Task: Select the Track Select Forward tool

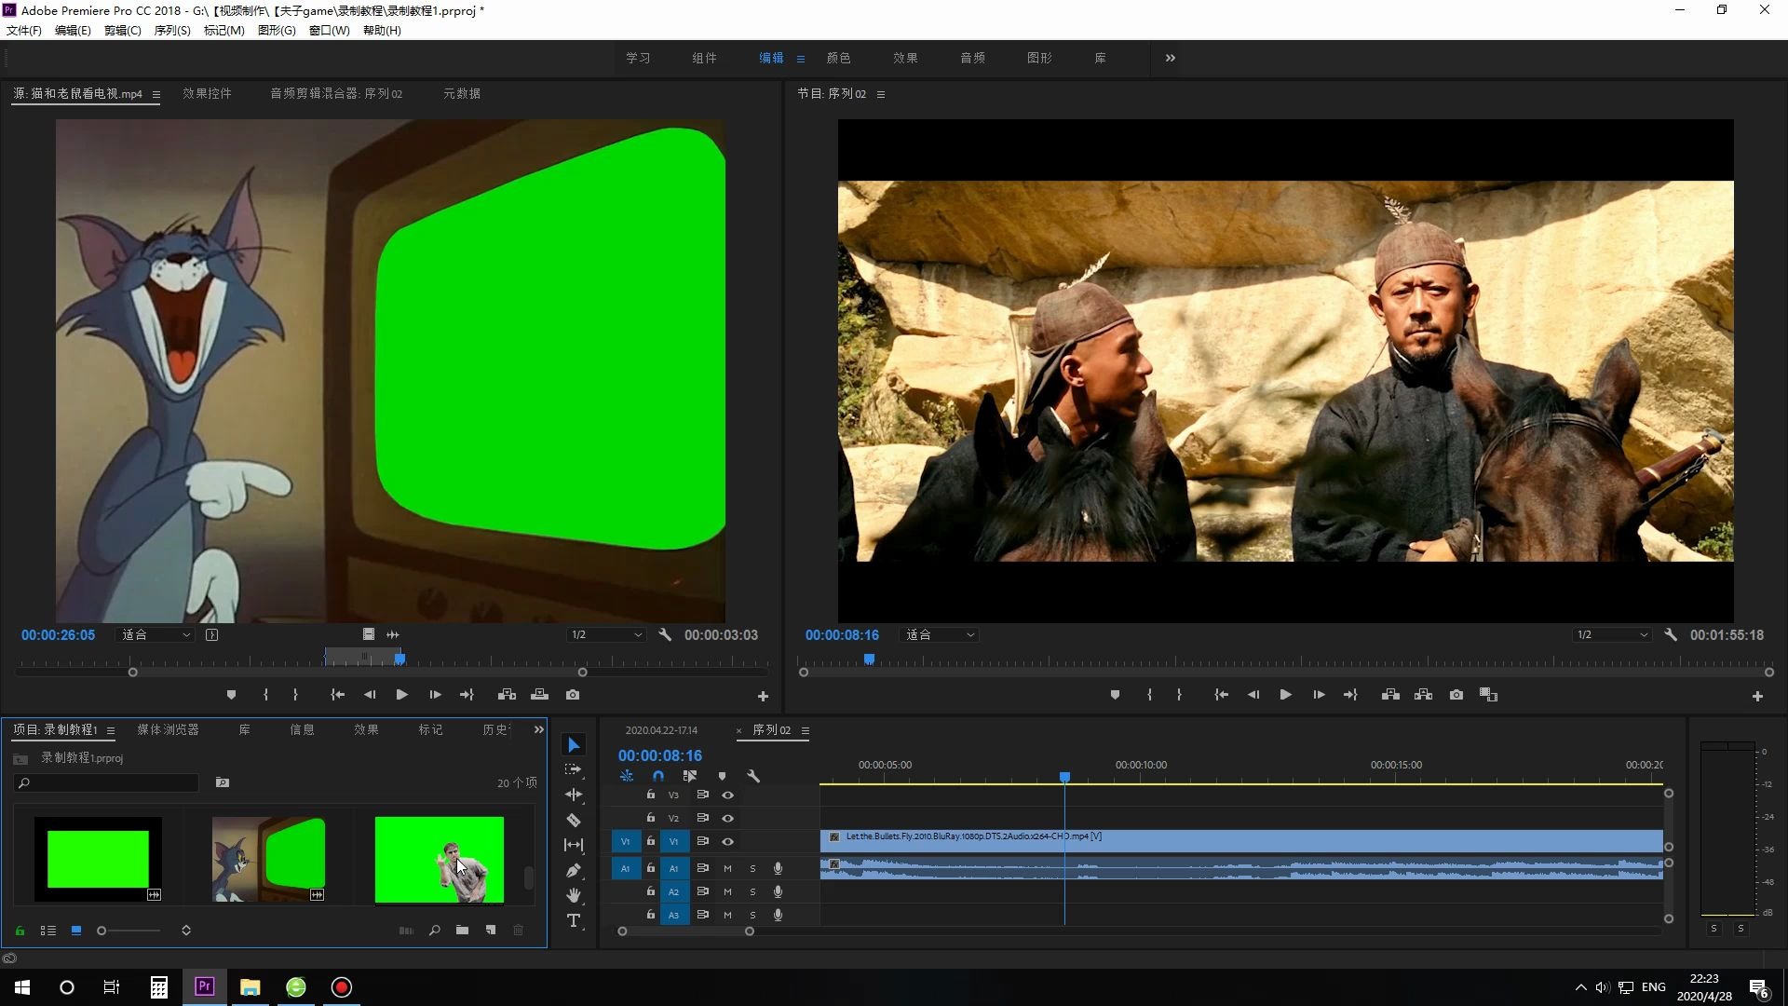Action: tap(574, 770)
